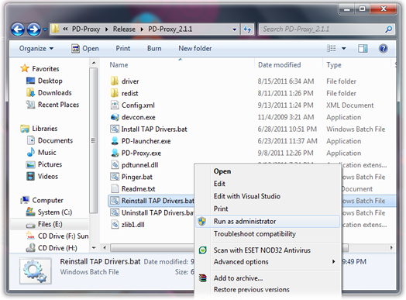
Task: Click Burn in the toolbar
Action: click(x=154, y=48)
